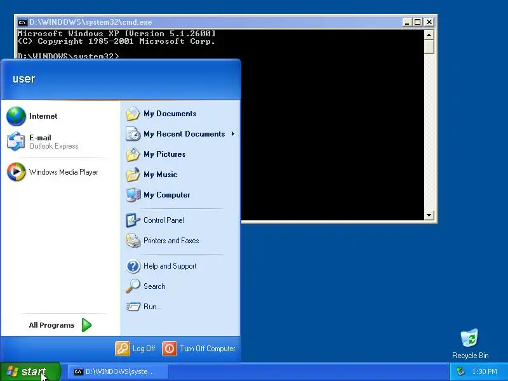508x381 pixels.
Task: Click the My Computer monitor icon
Action: [133, 195]
